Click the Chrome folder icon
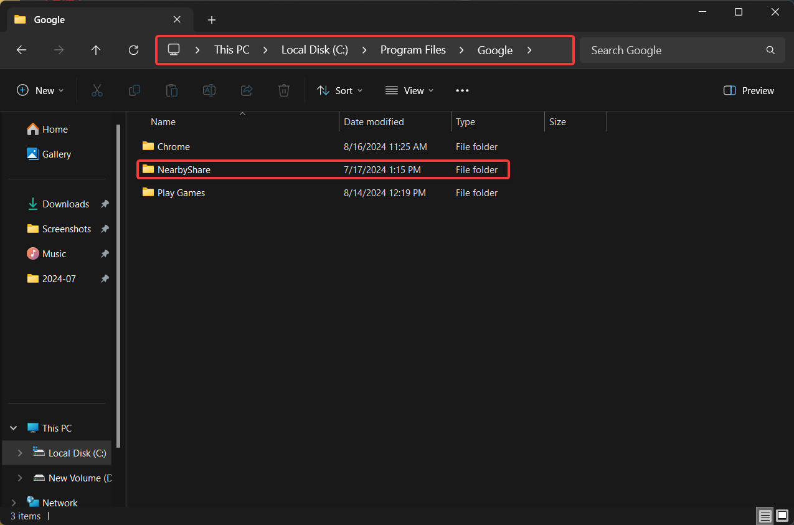This screenshot has width=794, height=525. 148,146
